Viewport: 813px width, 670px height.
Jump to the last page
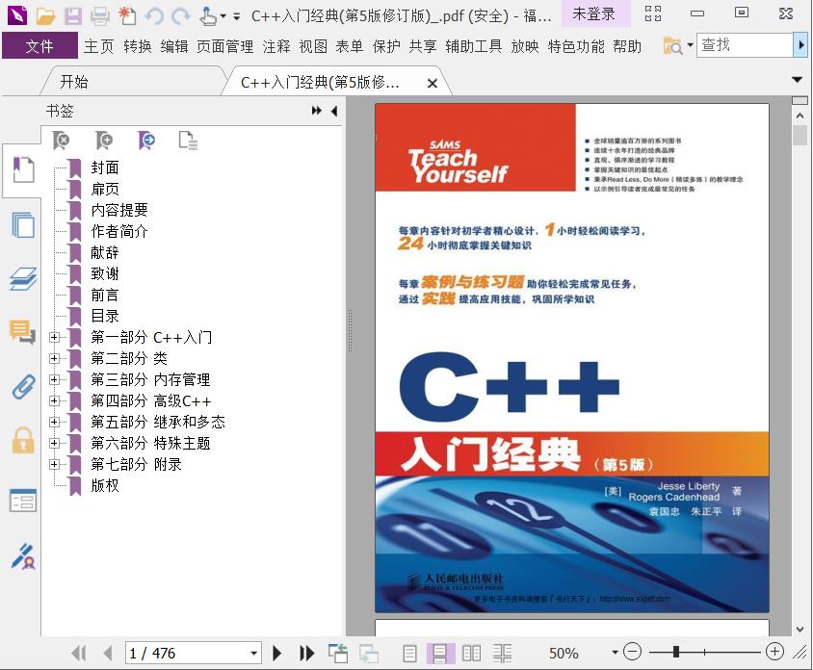pos(306,654)
